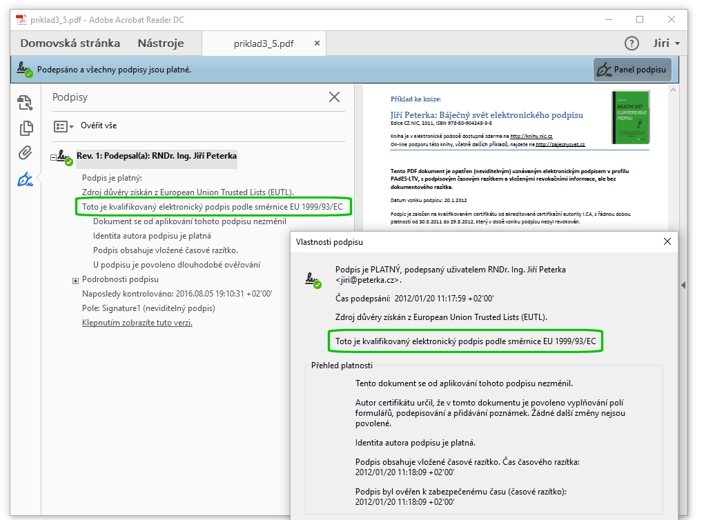The height and width of the screenshot is (520, 704).
Task: Click the help question mark icon
Action: [632, 43]
